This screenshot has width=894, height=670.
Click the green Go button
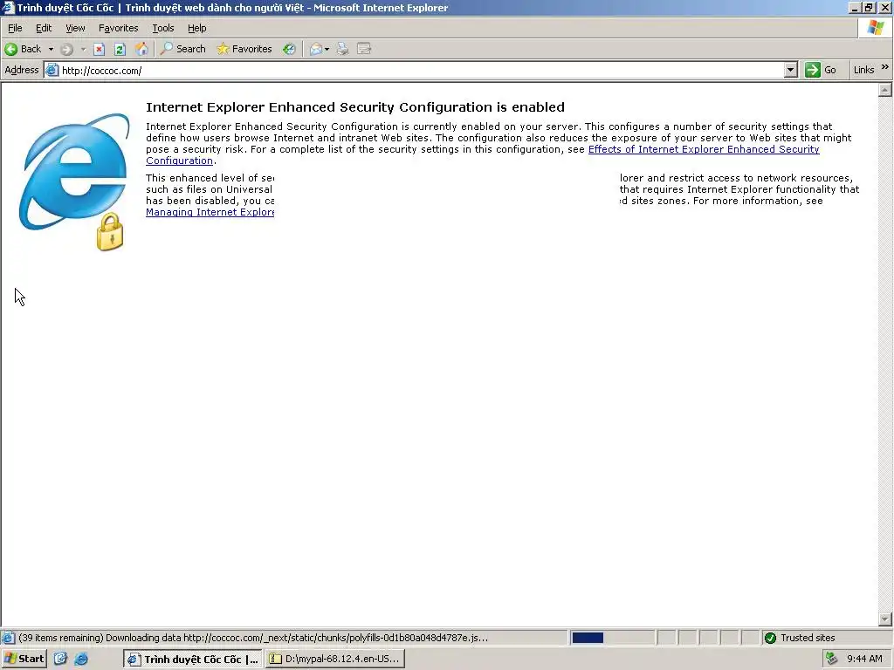(821, 70)
